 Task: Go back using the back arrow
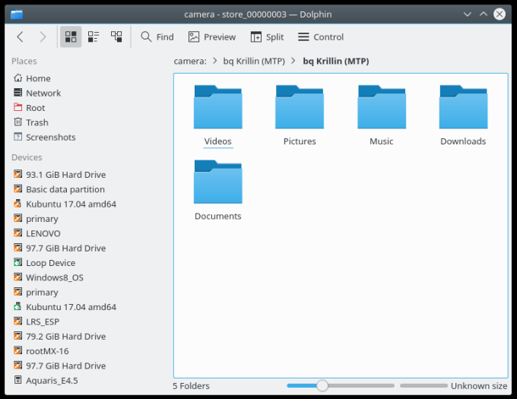21,36
